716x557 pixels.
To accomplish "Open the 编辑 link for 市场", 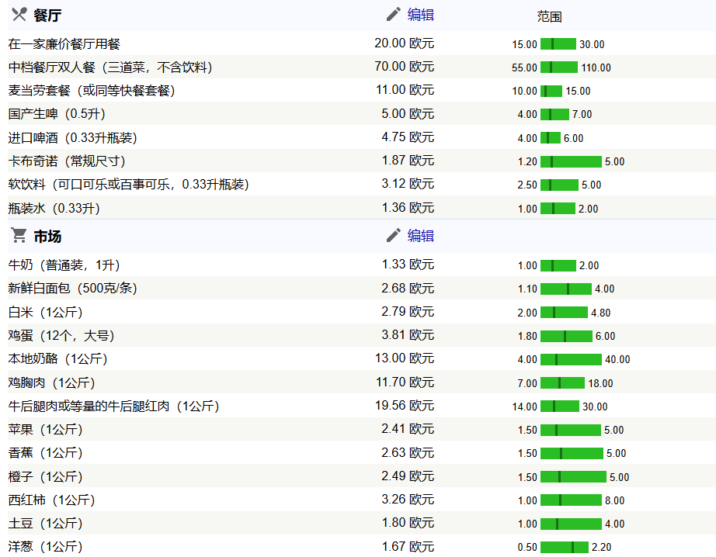I will click(421, 236).
